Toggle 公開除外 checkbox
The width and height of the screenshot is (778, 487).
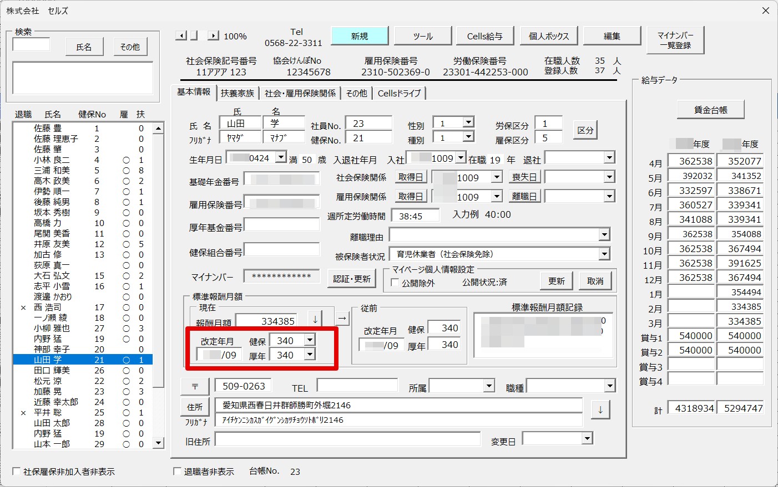coord(395,283)
